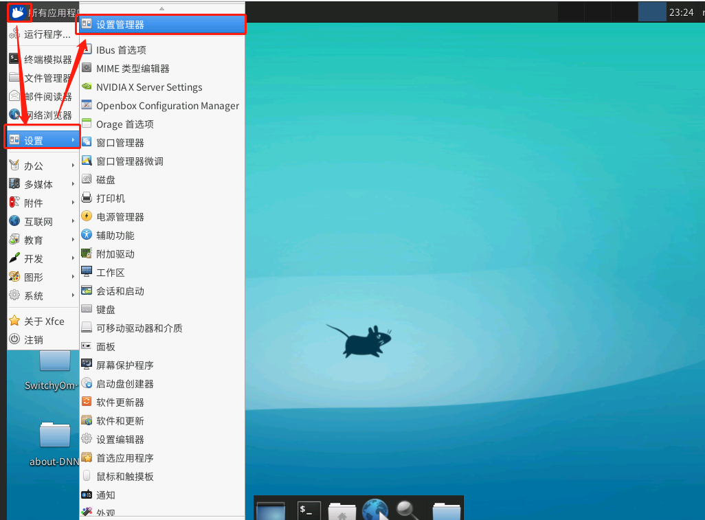The image size is (705, 520).
Task: Choose Openbox Configuration Manager entry
Action: point(162,106)
